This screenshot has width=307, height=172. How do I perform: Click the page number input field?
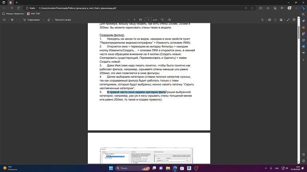pos(148,20)
